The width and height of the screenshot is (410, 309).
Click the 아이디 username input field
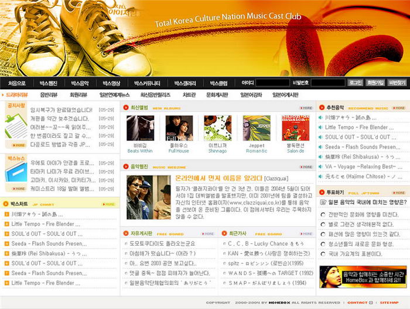(x=272, y=83)
